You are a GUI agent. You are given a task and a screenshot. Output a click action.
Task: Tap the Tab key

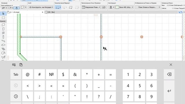click(16, 75)
